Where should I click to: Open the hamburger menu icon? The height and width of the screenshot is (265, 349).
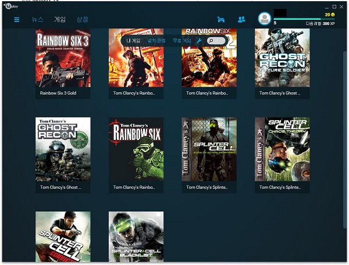(x=17, y=20)
